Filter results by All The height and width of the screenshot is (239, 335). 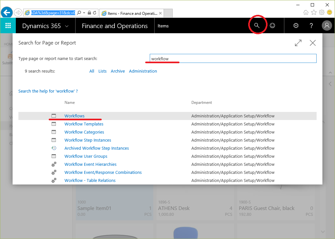(x=92, y=71)
